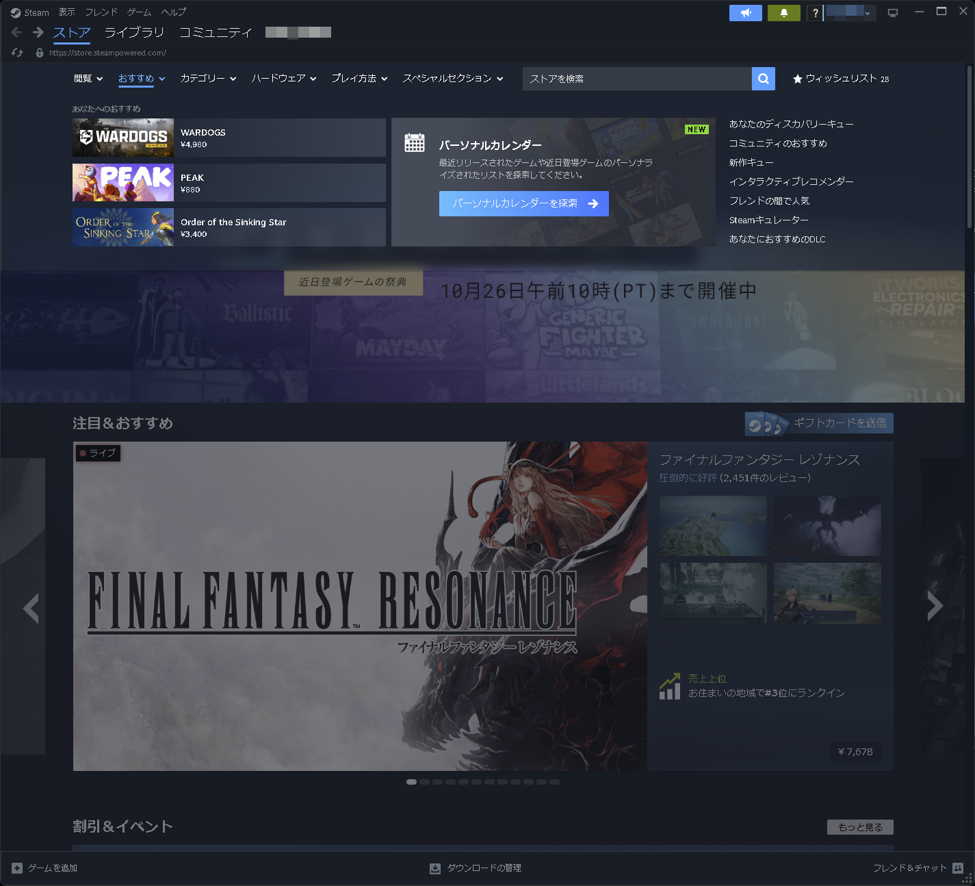Image resolution: width=975 pixels, height=886 pixels.
Task: Click the もっと見る button
Action: 860,827
